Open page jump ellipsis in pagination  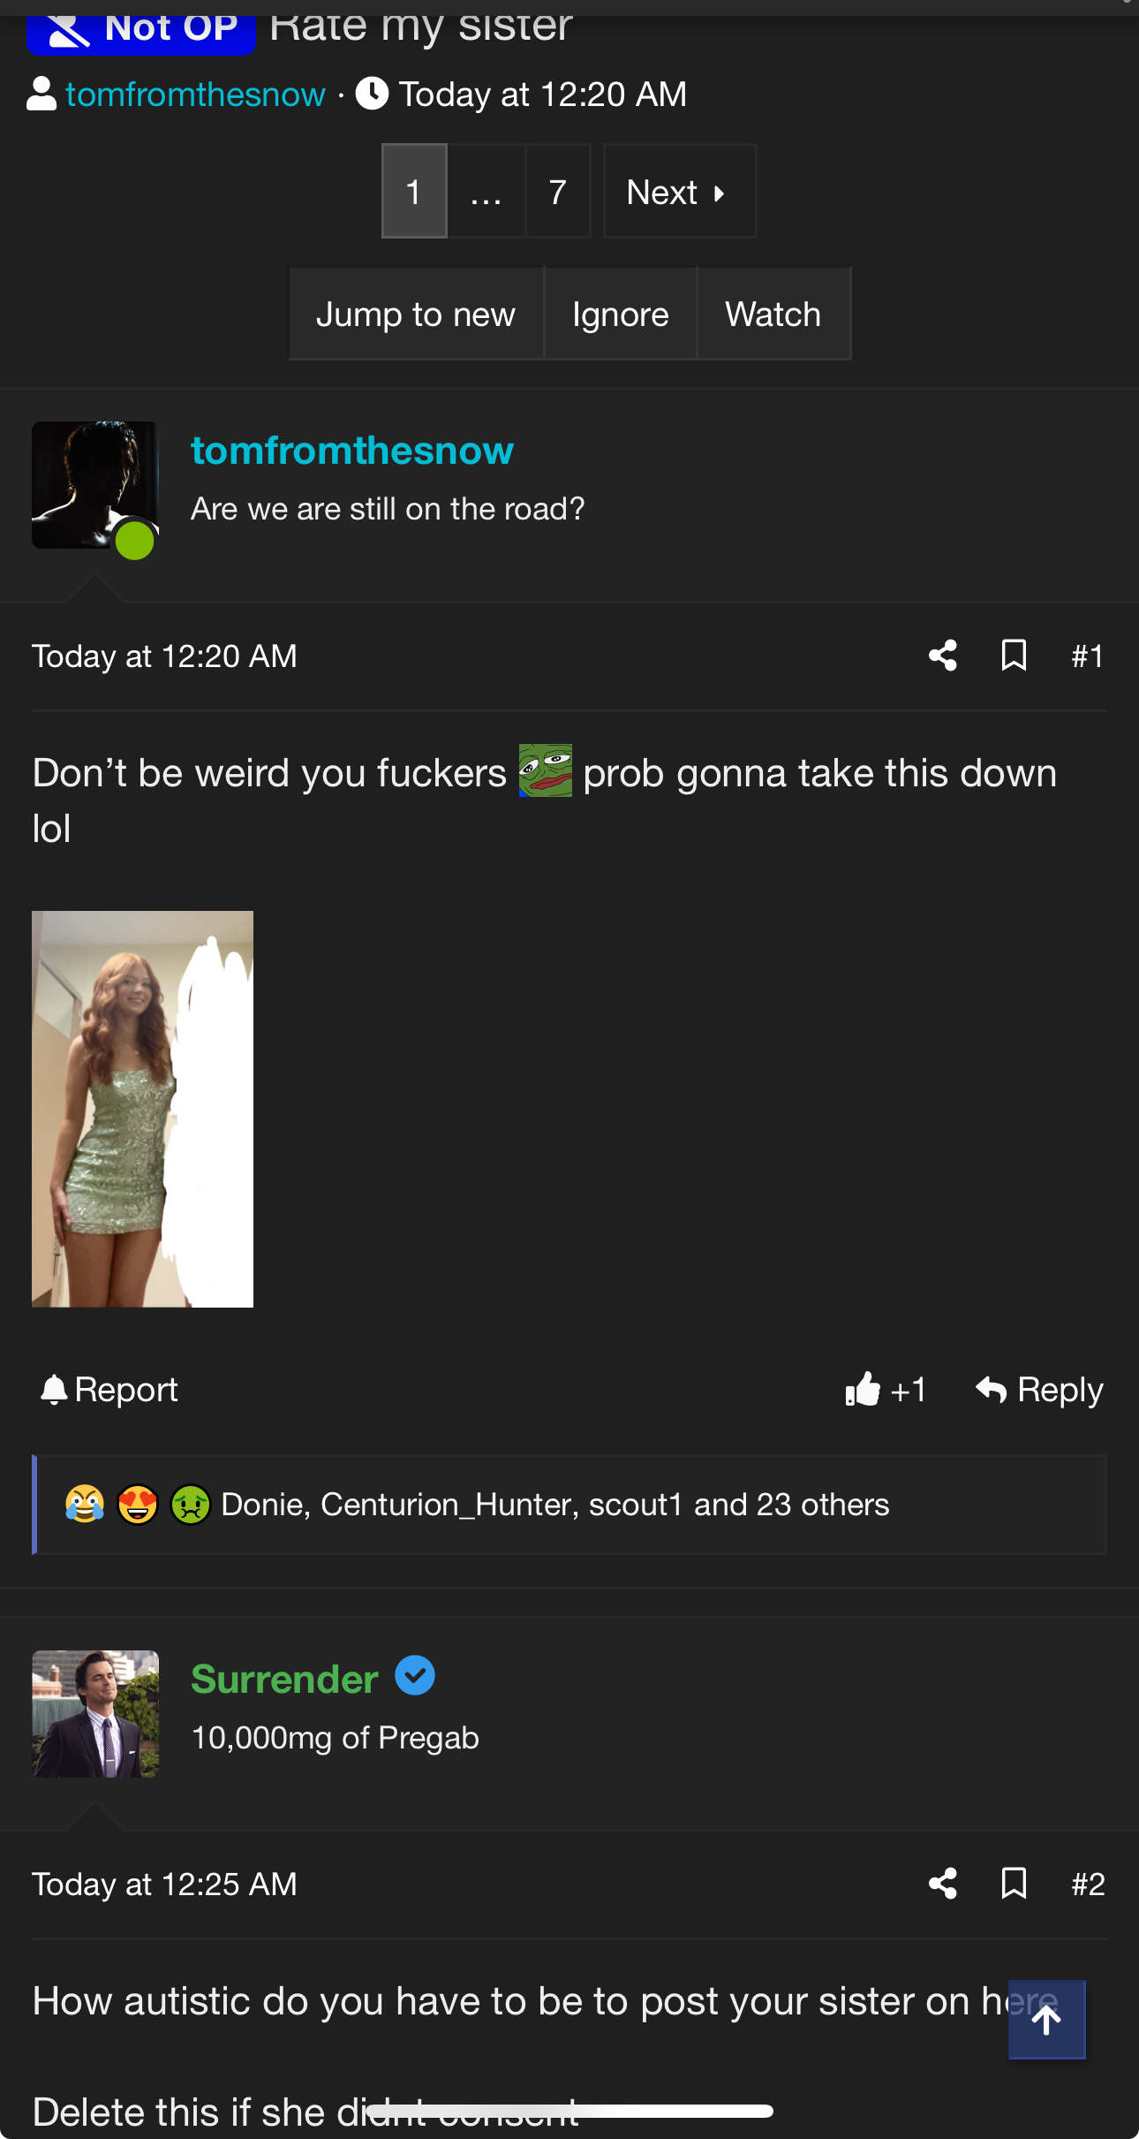[x=486, y=192]
